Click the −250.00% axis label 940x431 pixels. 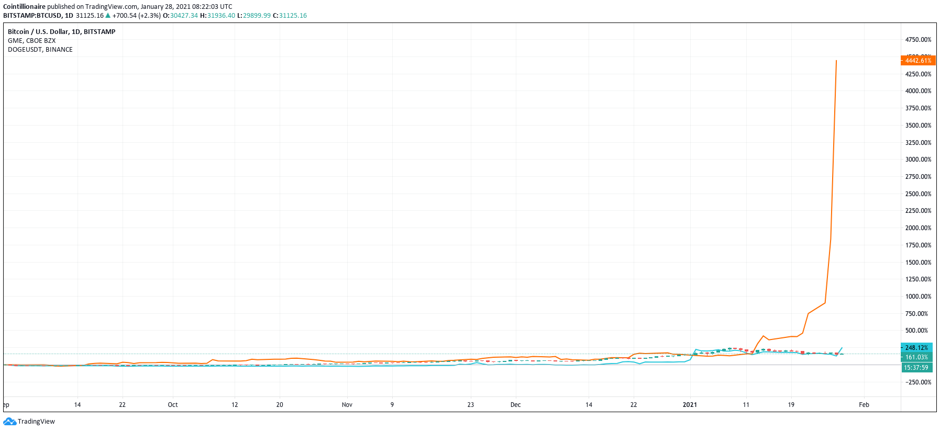tap(918, 382)
